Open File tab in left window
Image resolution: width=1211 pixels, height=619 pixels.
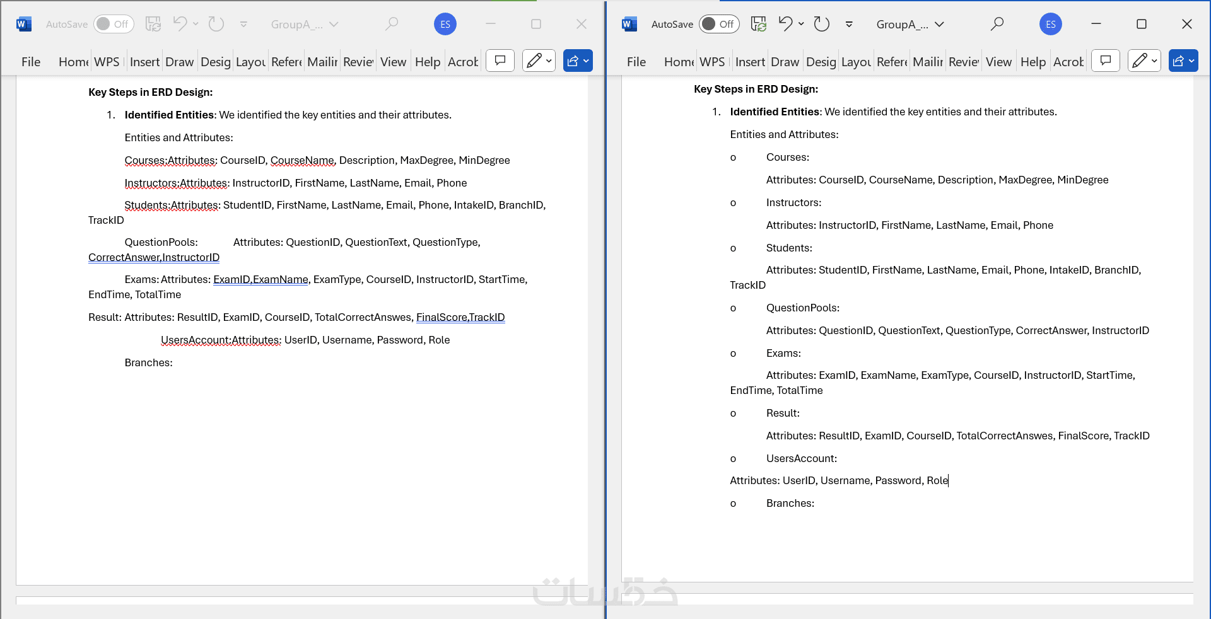(31, 62)
